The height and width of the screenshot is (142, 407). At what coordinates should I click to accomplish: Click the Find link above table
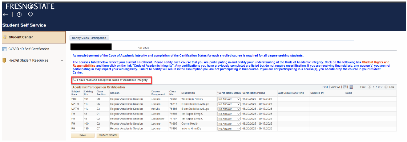click(325, 87)
